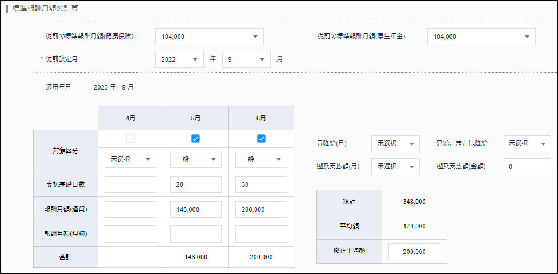The width and height of the screenshot is (558, 274).
Task: Check the 4月 target checkbox
Action: tap(130, 138)
